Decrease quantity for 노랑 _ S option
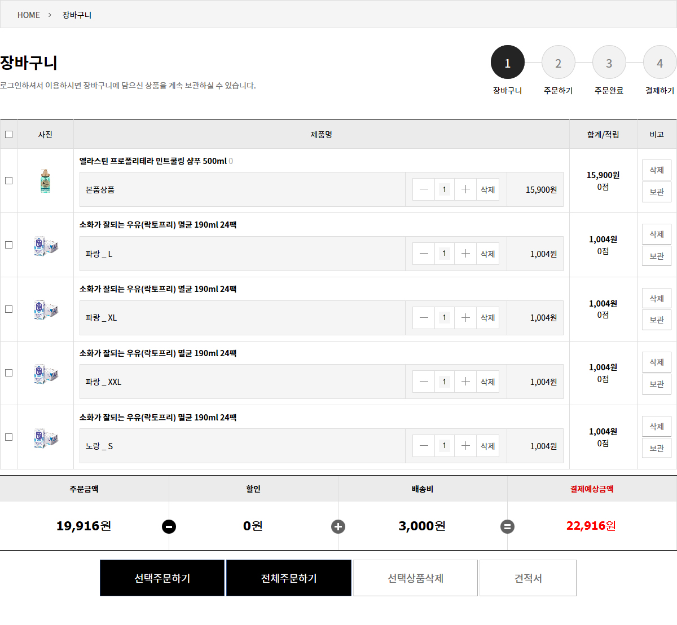This screenshot has height=625, width=677. (424, 446)
